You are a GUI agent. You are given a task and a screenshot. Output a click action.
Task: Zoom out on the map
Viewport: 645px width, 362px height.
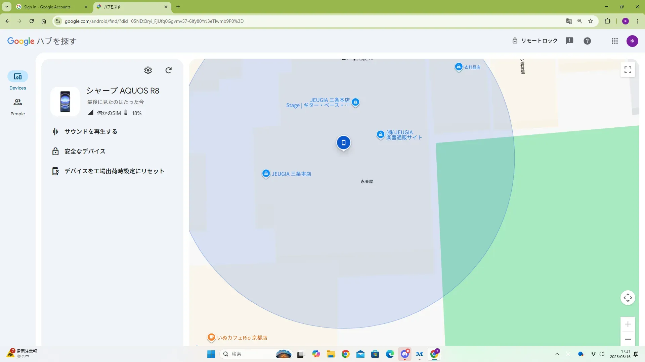point(628,339)
